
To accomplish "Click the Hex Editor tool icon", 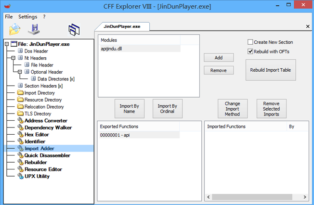I will (20, 134).
